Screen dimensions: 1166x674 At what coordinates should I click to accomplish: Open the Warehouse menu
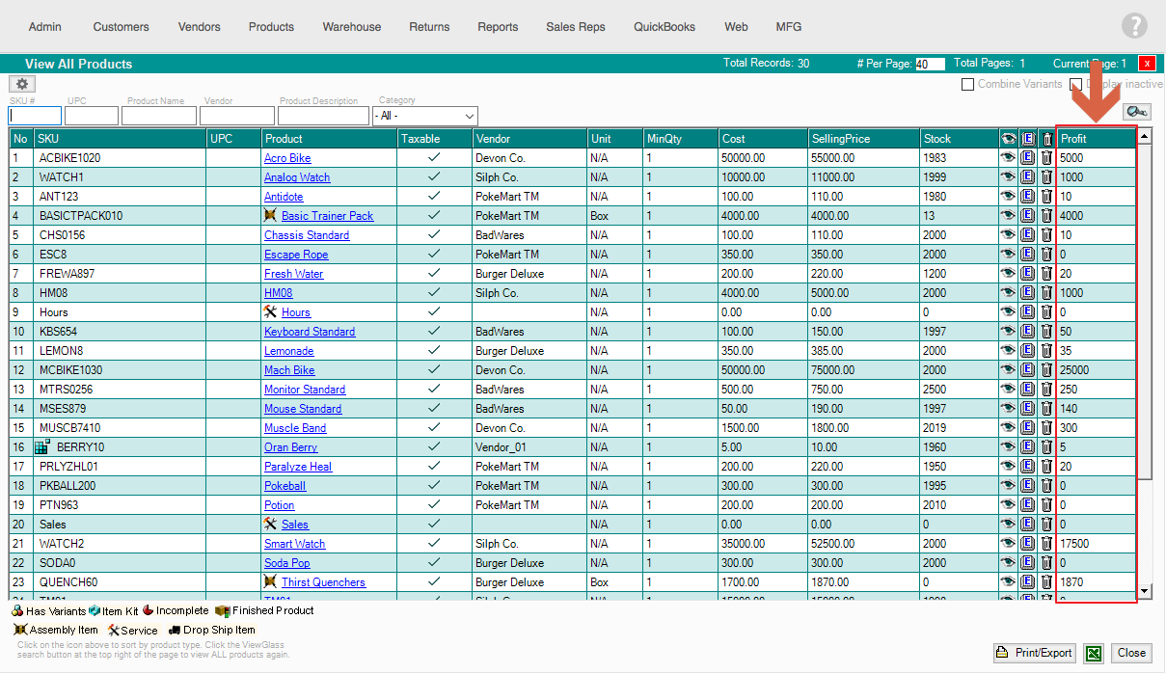click(351, 27)
